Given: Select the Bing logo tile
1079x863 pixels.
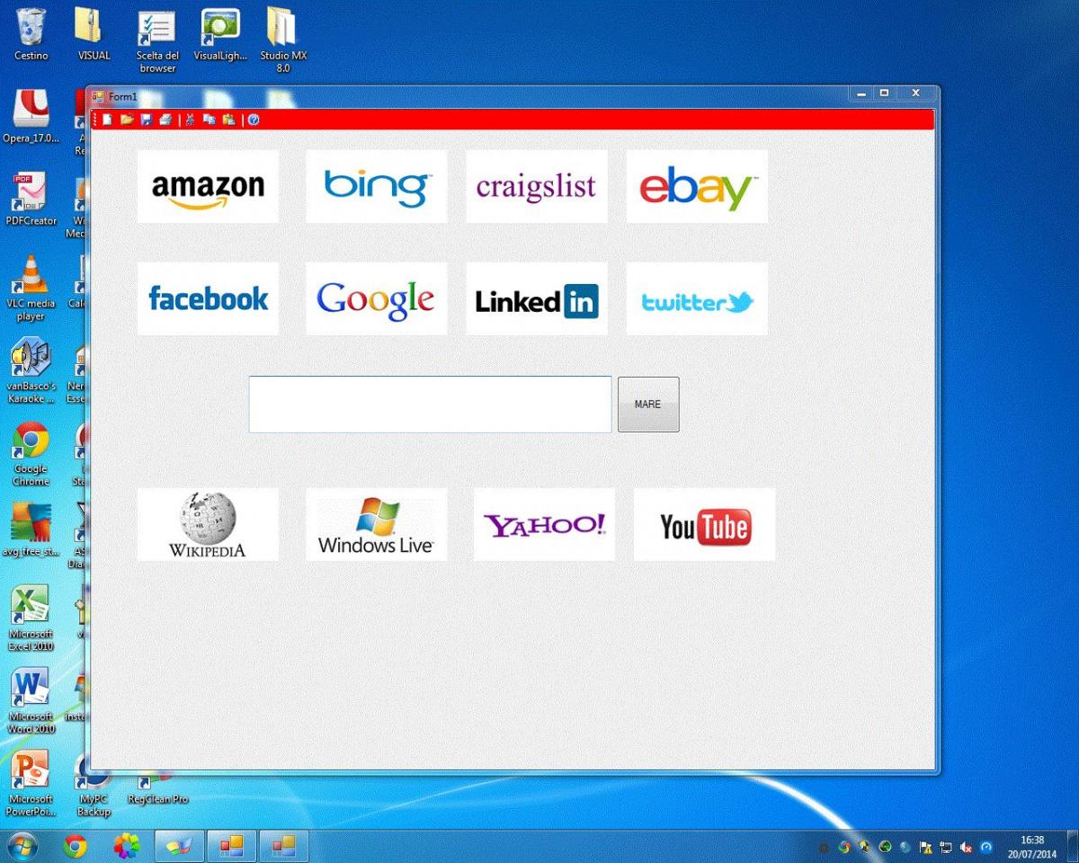Looking at the screenshot, I should 376,186.
